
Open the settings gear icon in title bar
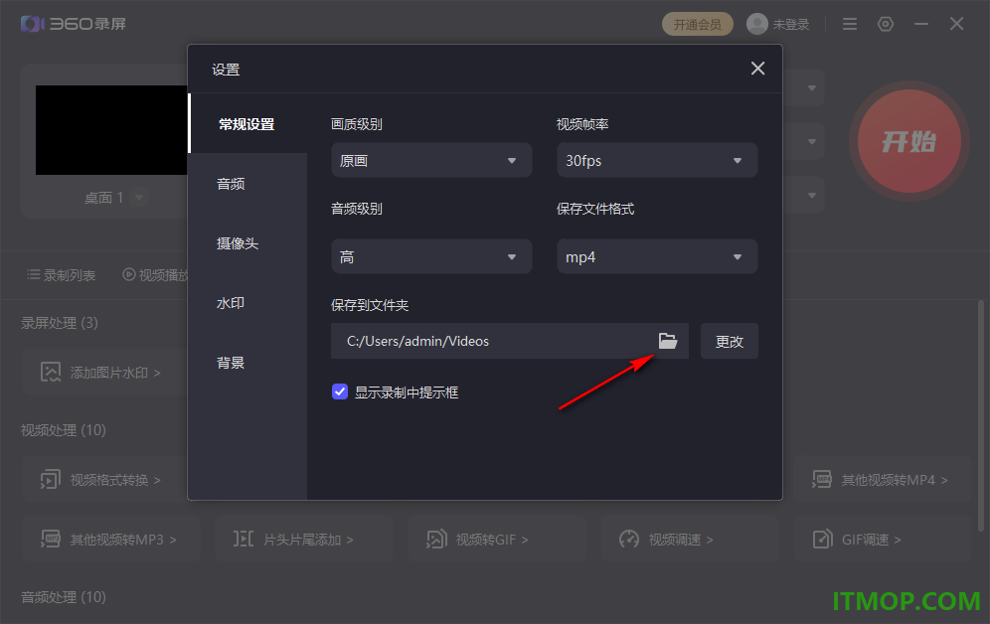(x=886, y=24)
